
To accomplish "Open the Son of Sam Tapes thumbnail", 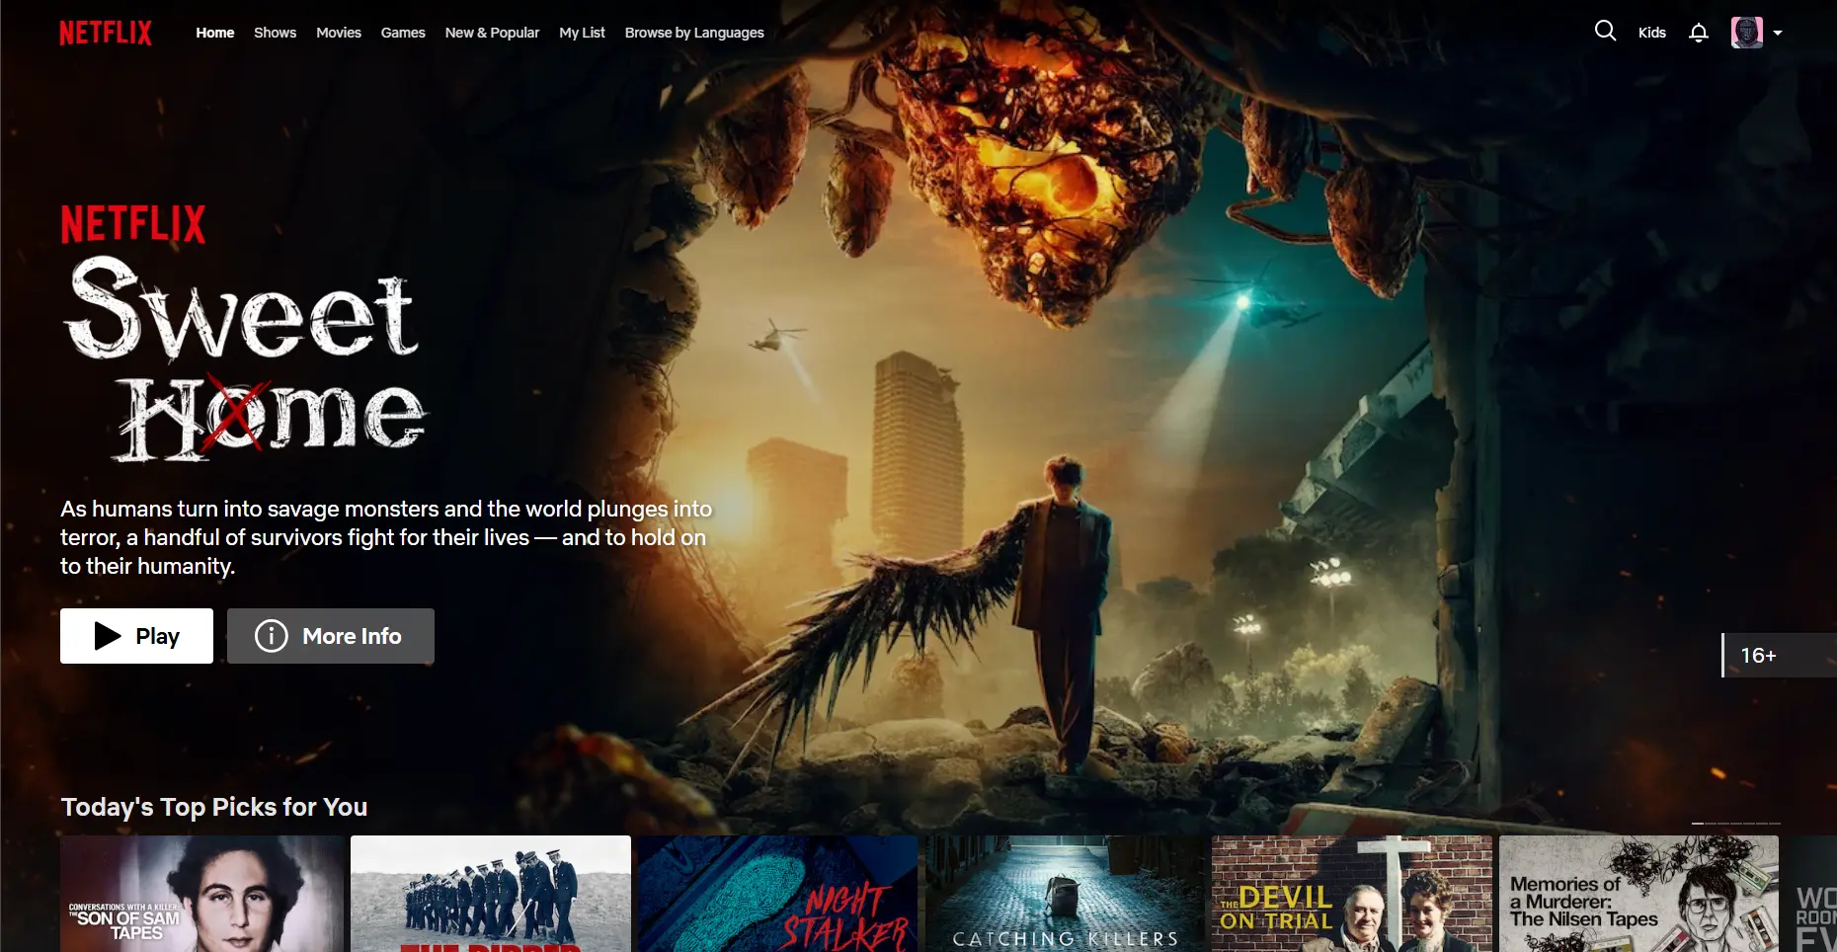I will 202,894.
